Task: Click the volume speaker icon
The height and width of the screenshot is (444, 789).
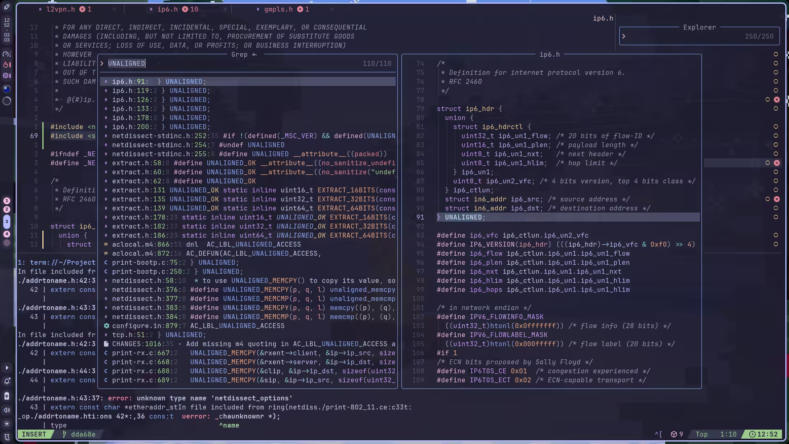Action: coord(7,410)
